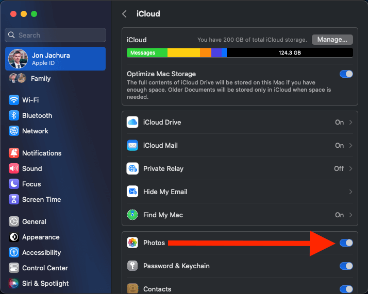This screenshot has height=294, width=368.
Task: Go back with the iCloud back arrow
Action: [x=125, y=14]
